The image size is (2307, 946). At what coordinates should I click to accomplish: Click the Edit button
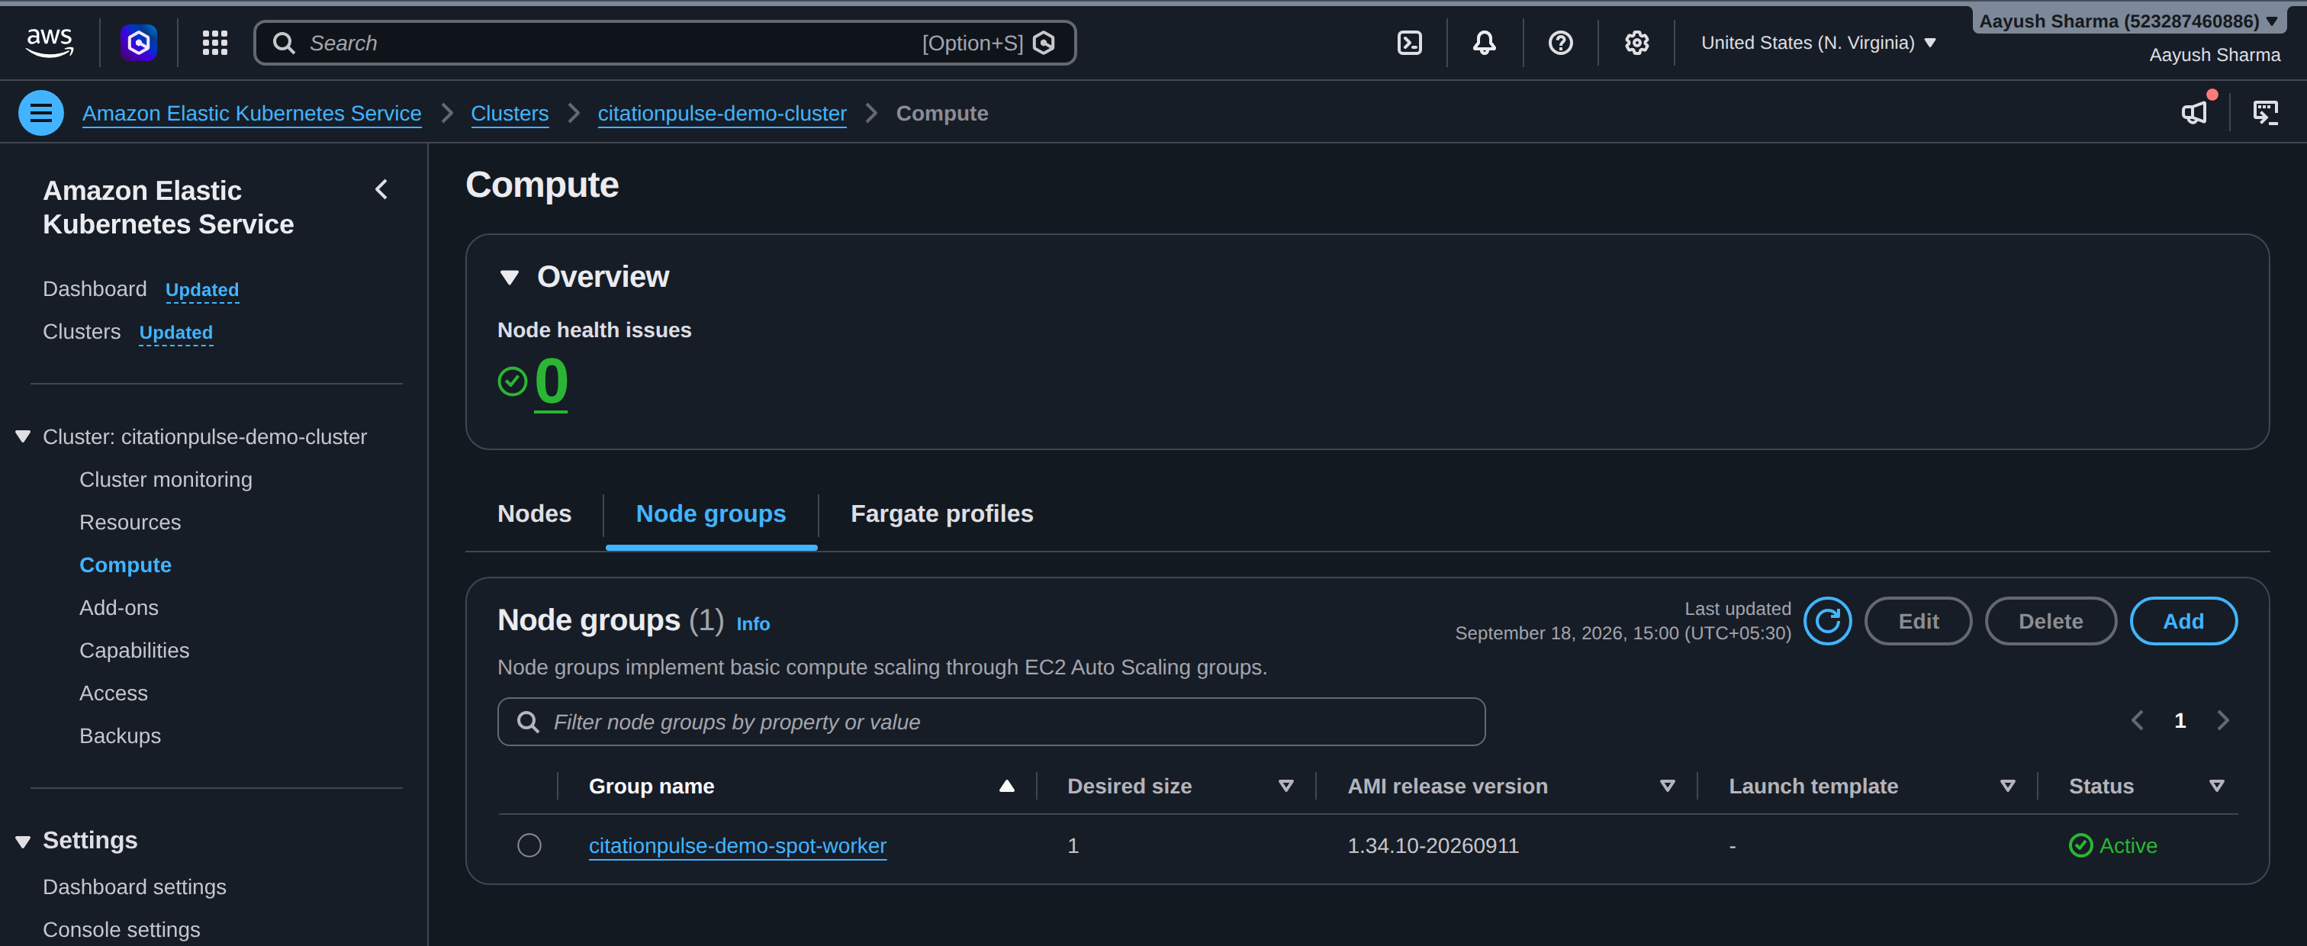[x=1919, y=621]
